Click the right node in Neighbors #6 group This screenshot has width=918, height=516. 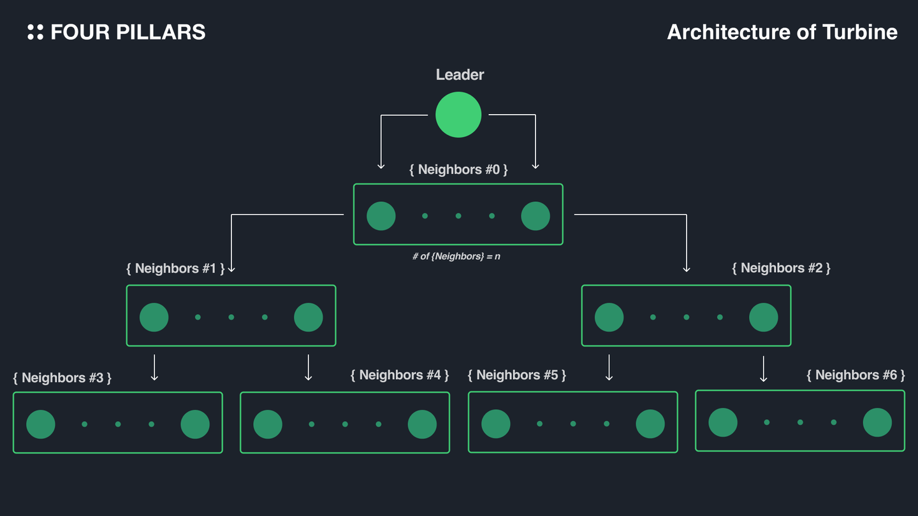877,422
